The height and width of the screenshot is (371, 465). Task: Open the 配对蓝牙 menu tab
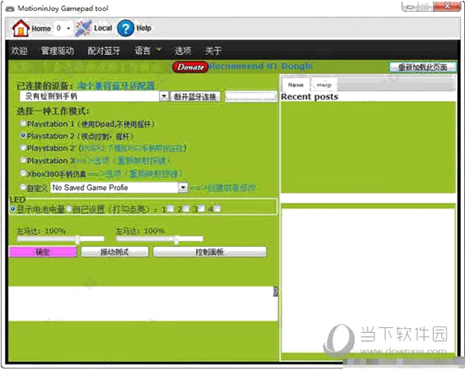pos(104,51)
